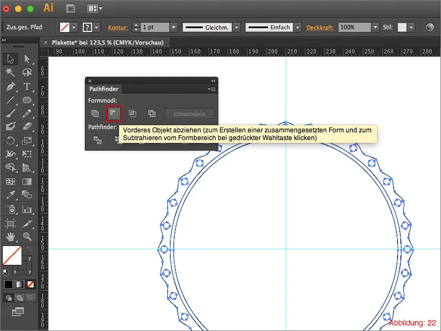
Task: Set fill to Gradient swatch button
Action: [19, 285]
